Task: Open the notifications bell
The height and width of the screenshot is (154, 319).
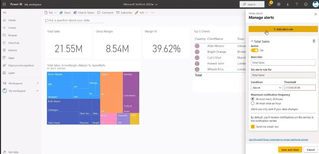Action: [x=270, y=4]
